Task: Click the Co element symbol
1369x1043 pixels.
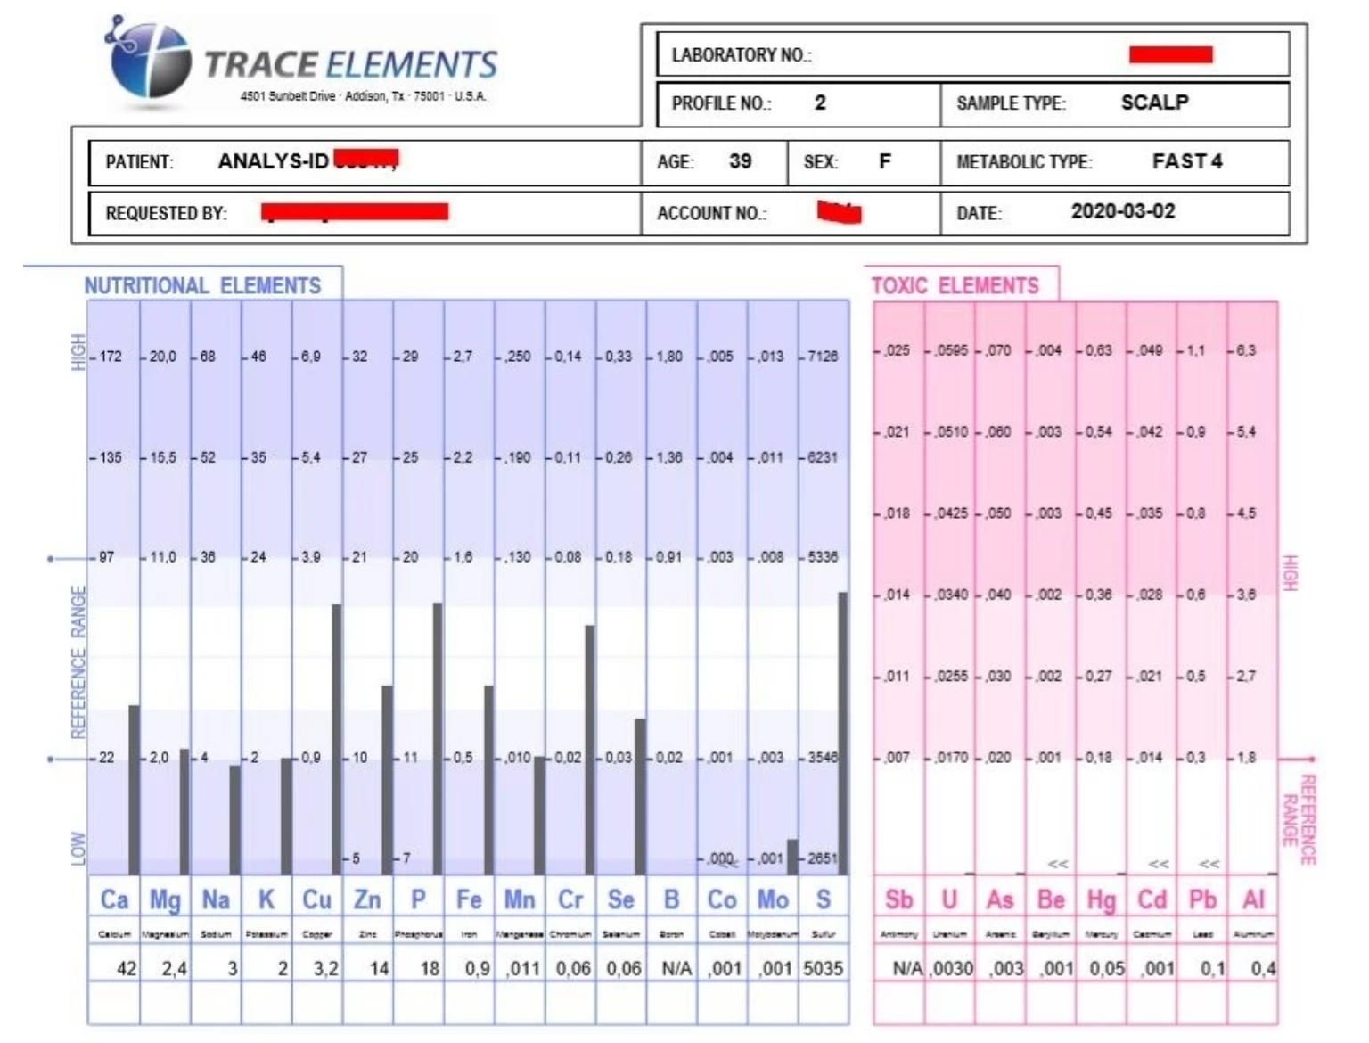Action: tap(722, 899)
